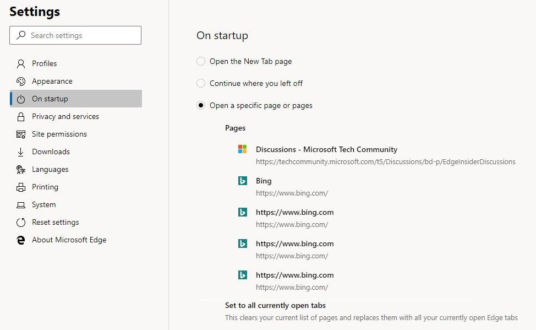Click the favicon beside the Bing page title

point(242,180)
